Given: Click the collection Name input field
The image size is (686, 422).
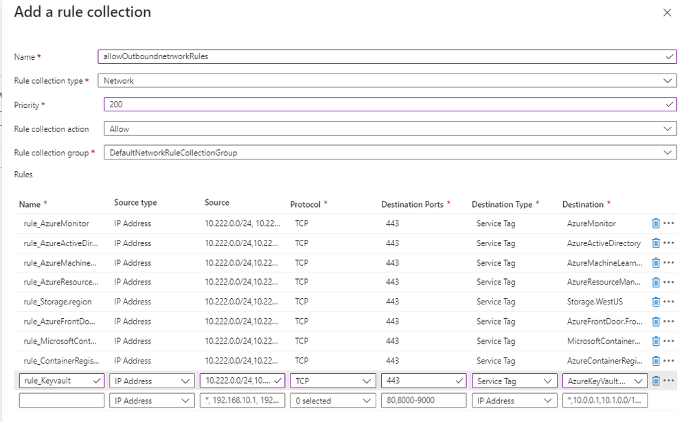Looking at the screenshot, I should point(385,56).
